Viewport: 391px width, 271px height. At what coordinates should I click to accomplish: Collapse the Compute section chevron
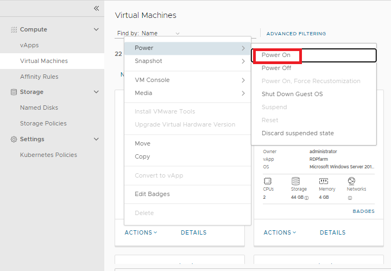tap(96, 29)
